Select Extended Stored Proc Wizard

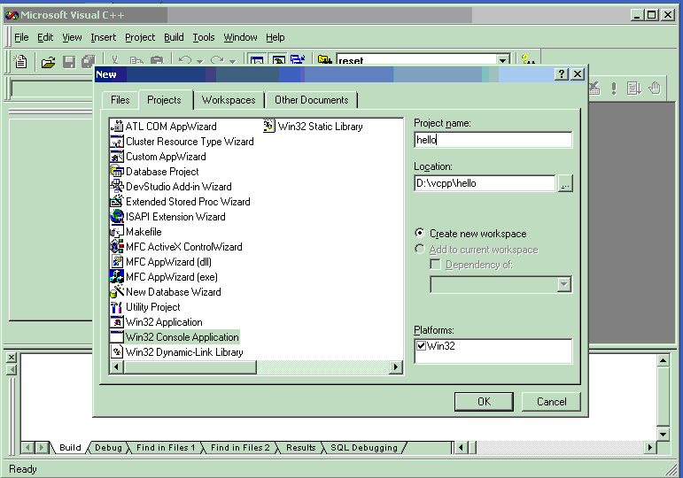181,202
